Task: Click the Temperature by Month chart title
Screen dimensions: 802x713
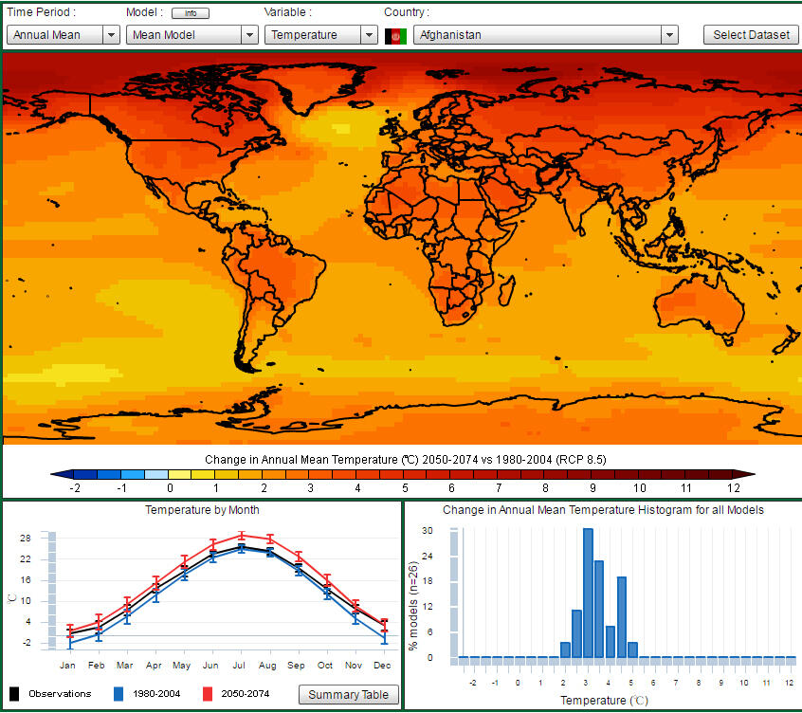Action: click(202, 509)
